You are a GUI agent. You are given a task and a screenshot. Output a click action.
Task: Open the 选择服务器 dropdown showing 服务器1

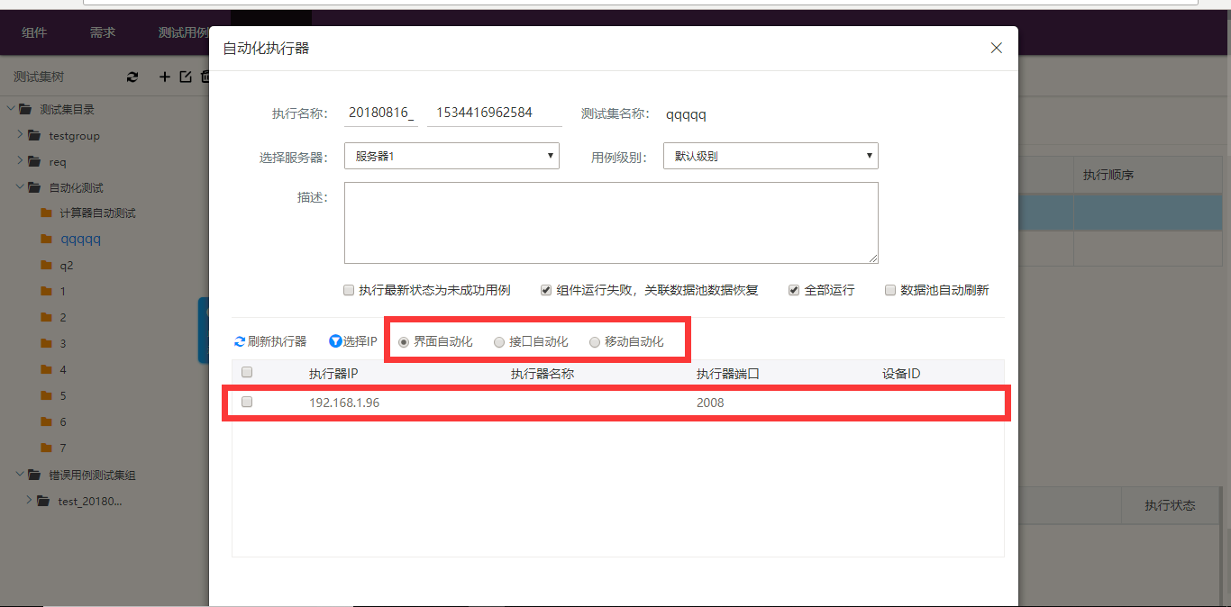(x=451, y=156)
